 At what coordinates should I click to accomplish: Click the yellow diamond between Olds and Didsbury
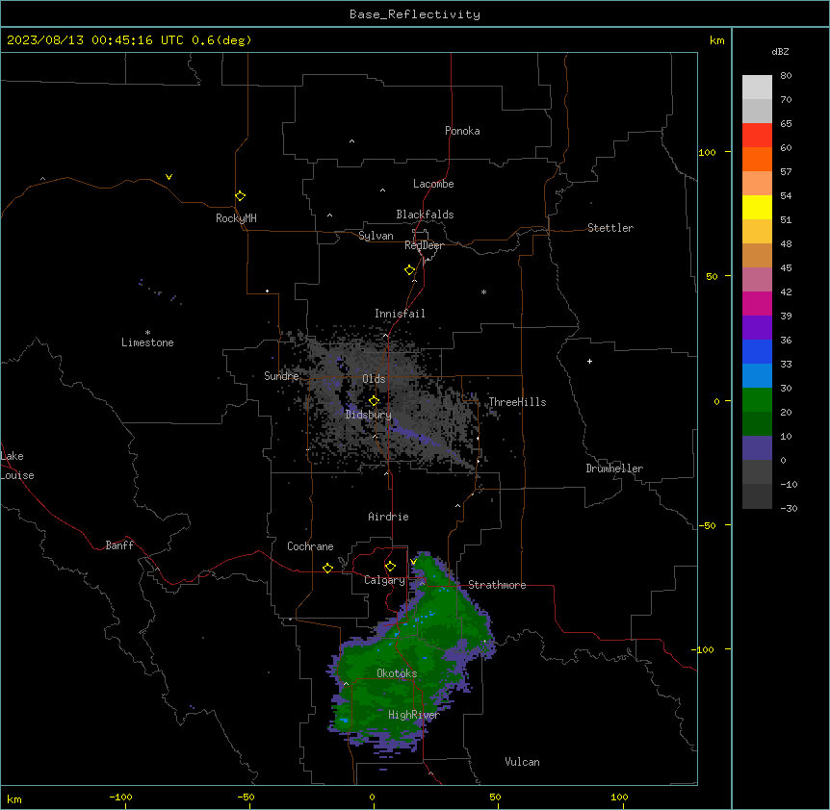coord(374,401)
